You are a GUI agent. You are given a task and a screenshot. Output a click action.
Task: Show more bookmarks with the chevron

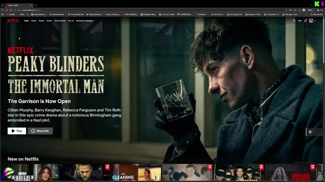click(306, 14)
